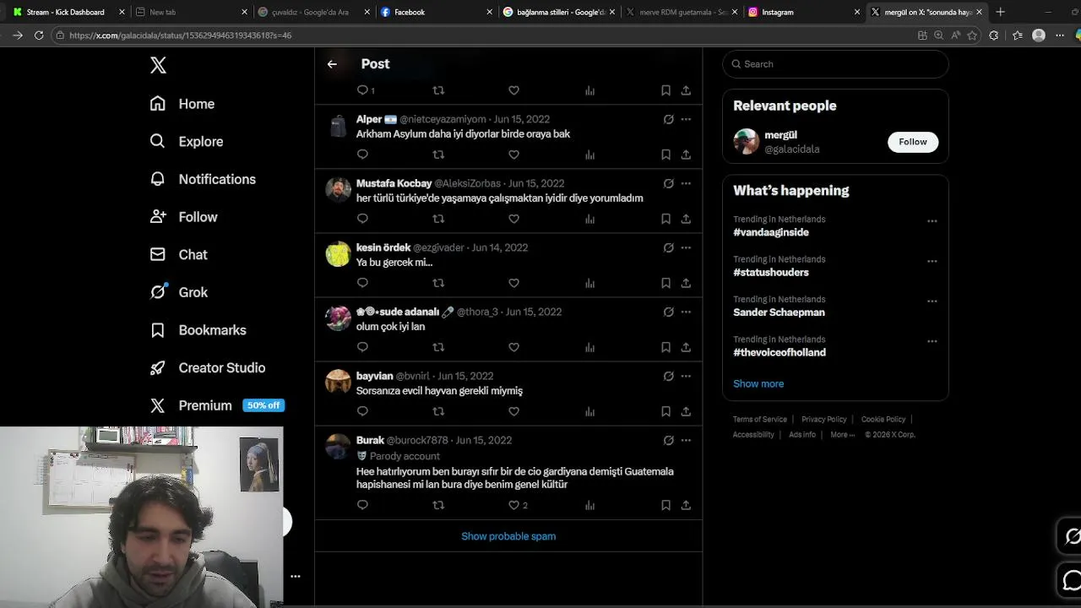Ask Grok about sude adanalı's reply

(x=668, y=312)
